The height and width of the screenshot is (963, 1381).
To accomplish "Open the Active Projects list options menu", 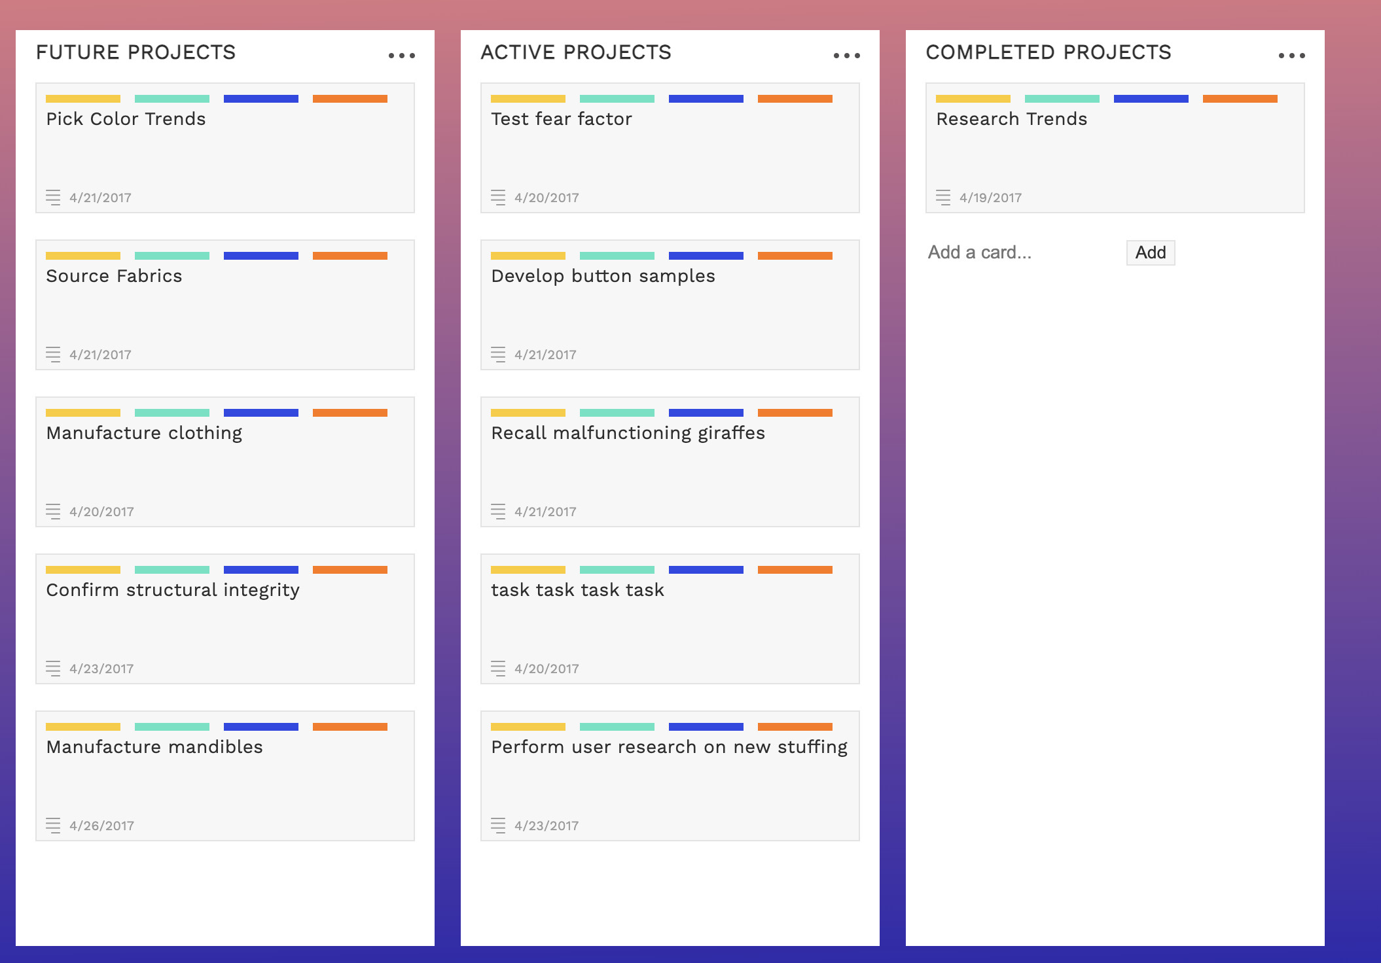I will tap(846, 56).
